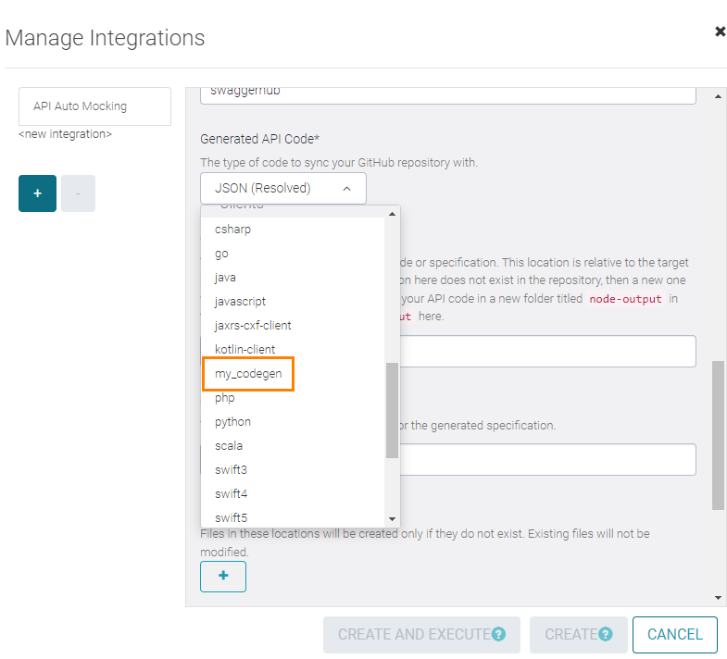Viewport: 727px width, 659px height.
Task: Click help icon on Create and Execute
Action: pos(499,635)
